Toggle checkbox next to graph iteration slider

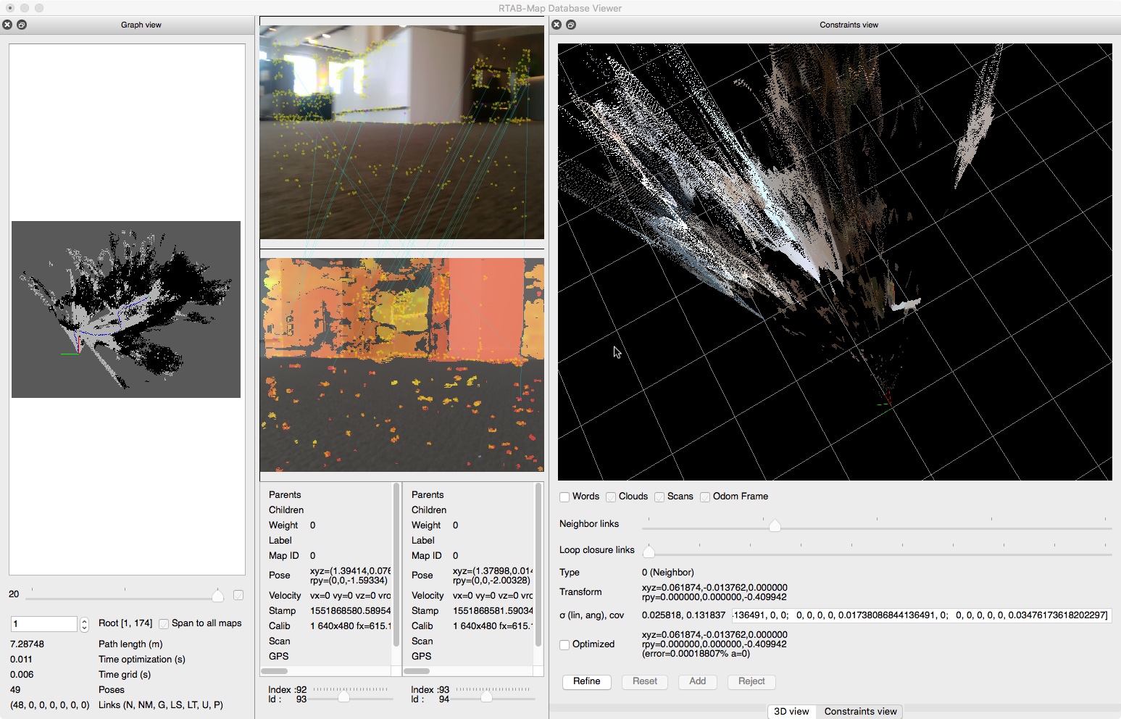238,595
